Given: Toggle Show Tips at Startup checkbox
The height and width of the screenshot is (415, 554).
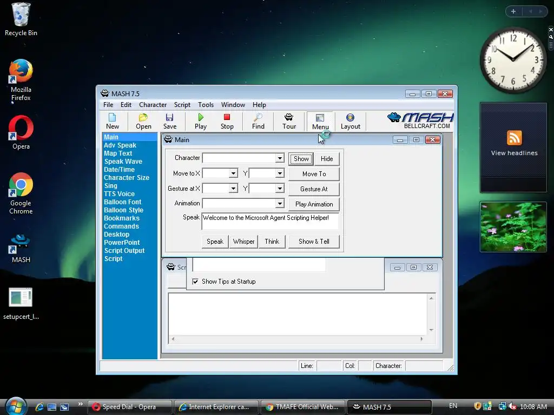Looking at the screenshot, I should (x=195, y=281).
